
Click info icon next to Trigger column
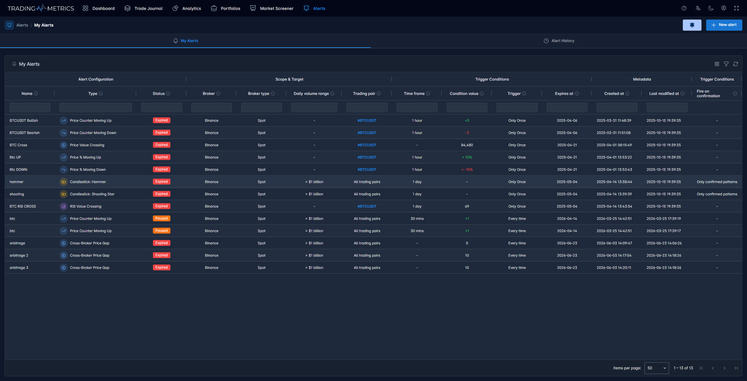pos(524,93)
